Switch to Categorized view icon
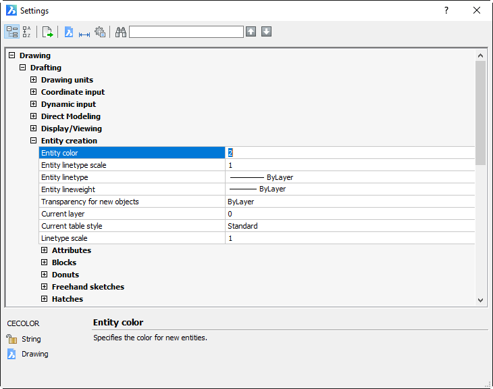 (12, 32)
